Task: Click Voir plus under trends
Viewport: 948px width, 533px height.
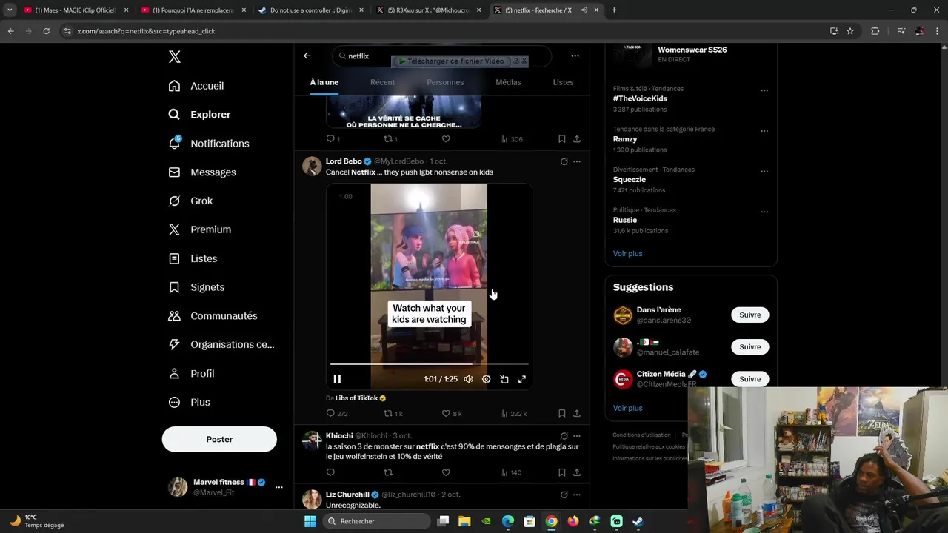Action: tap(627, 253)
